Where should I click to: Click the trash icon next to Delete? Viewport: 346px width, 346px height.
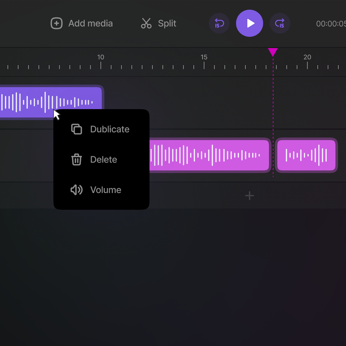[x=76, y=160]
